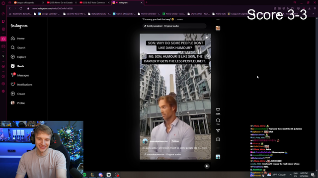Show hidden system tray icons chevron

[290, 175]
